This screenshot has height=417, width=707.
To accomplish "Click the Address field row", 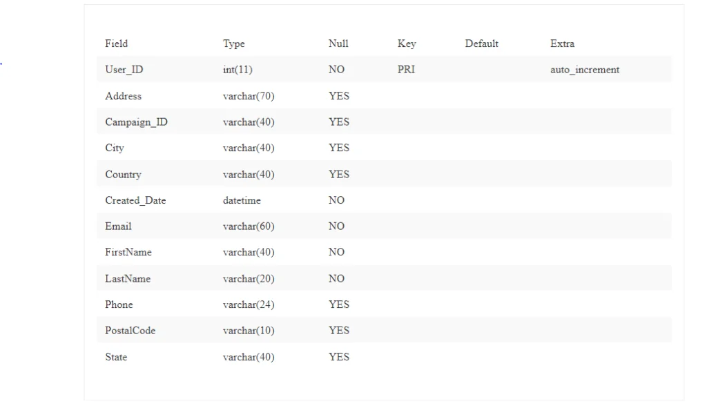I will [x=384, y=95].
